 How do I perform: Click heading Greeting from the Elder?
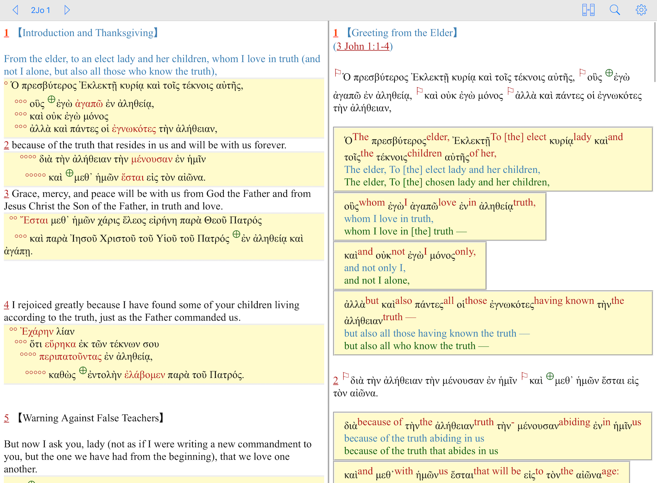(x=402, y=33)
